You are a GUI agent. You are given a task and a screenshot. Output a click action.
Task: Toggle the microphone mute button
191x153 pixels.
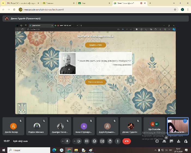(67, 141)
